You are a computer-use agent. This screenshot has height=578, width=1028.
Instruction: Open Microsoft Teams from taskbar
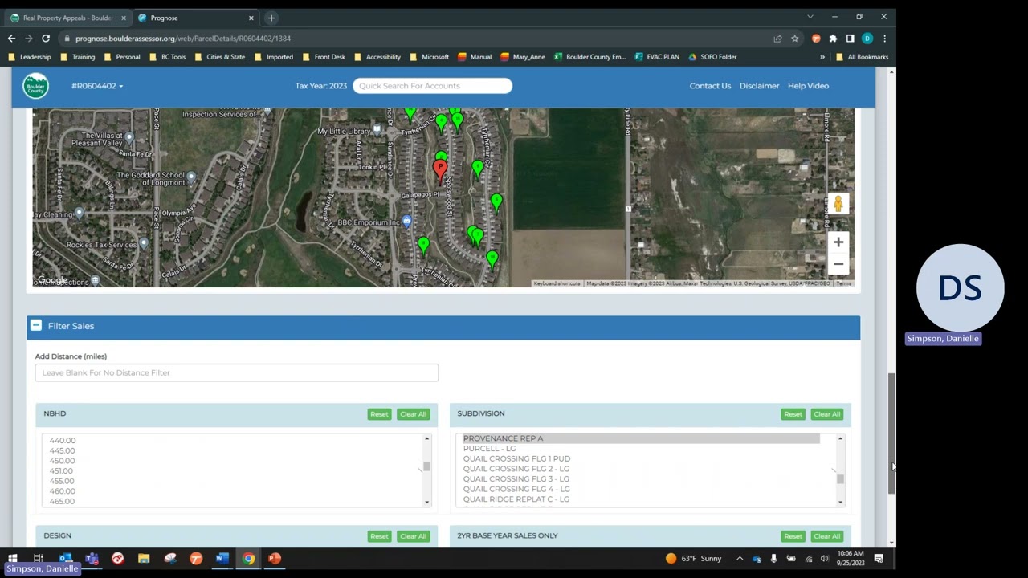pos(92,558)
